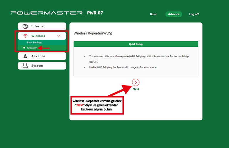Collapse the Wireless menu chevron
The height and width of the screenshot is (148, 229).
pyautogui.click(x=59, y=36)
